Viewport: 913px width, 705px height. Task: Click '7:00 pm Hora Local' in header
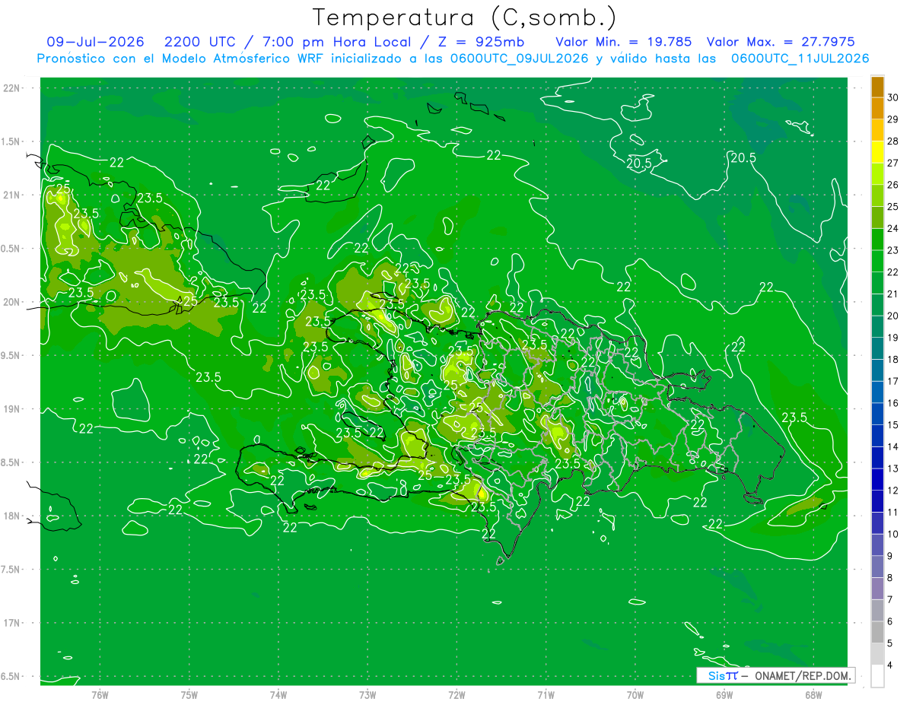click(x=337, y=42)
